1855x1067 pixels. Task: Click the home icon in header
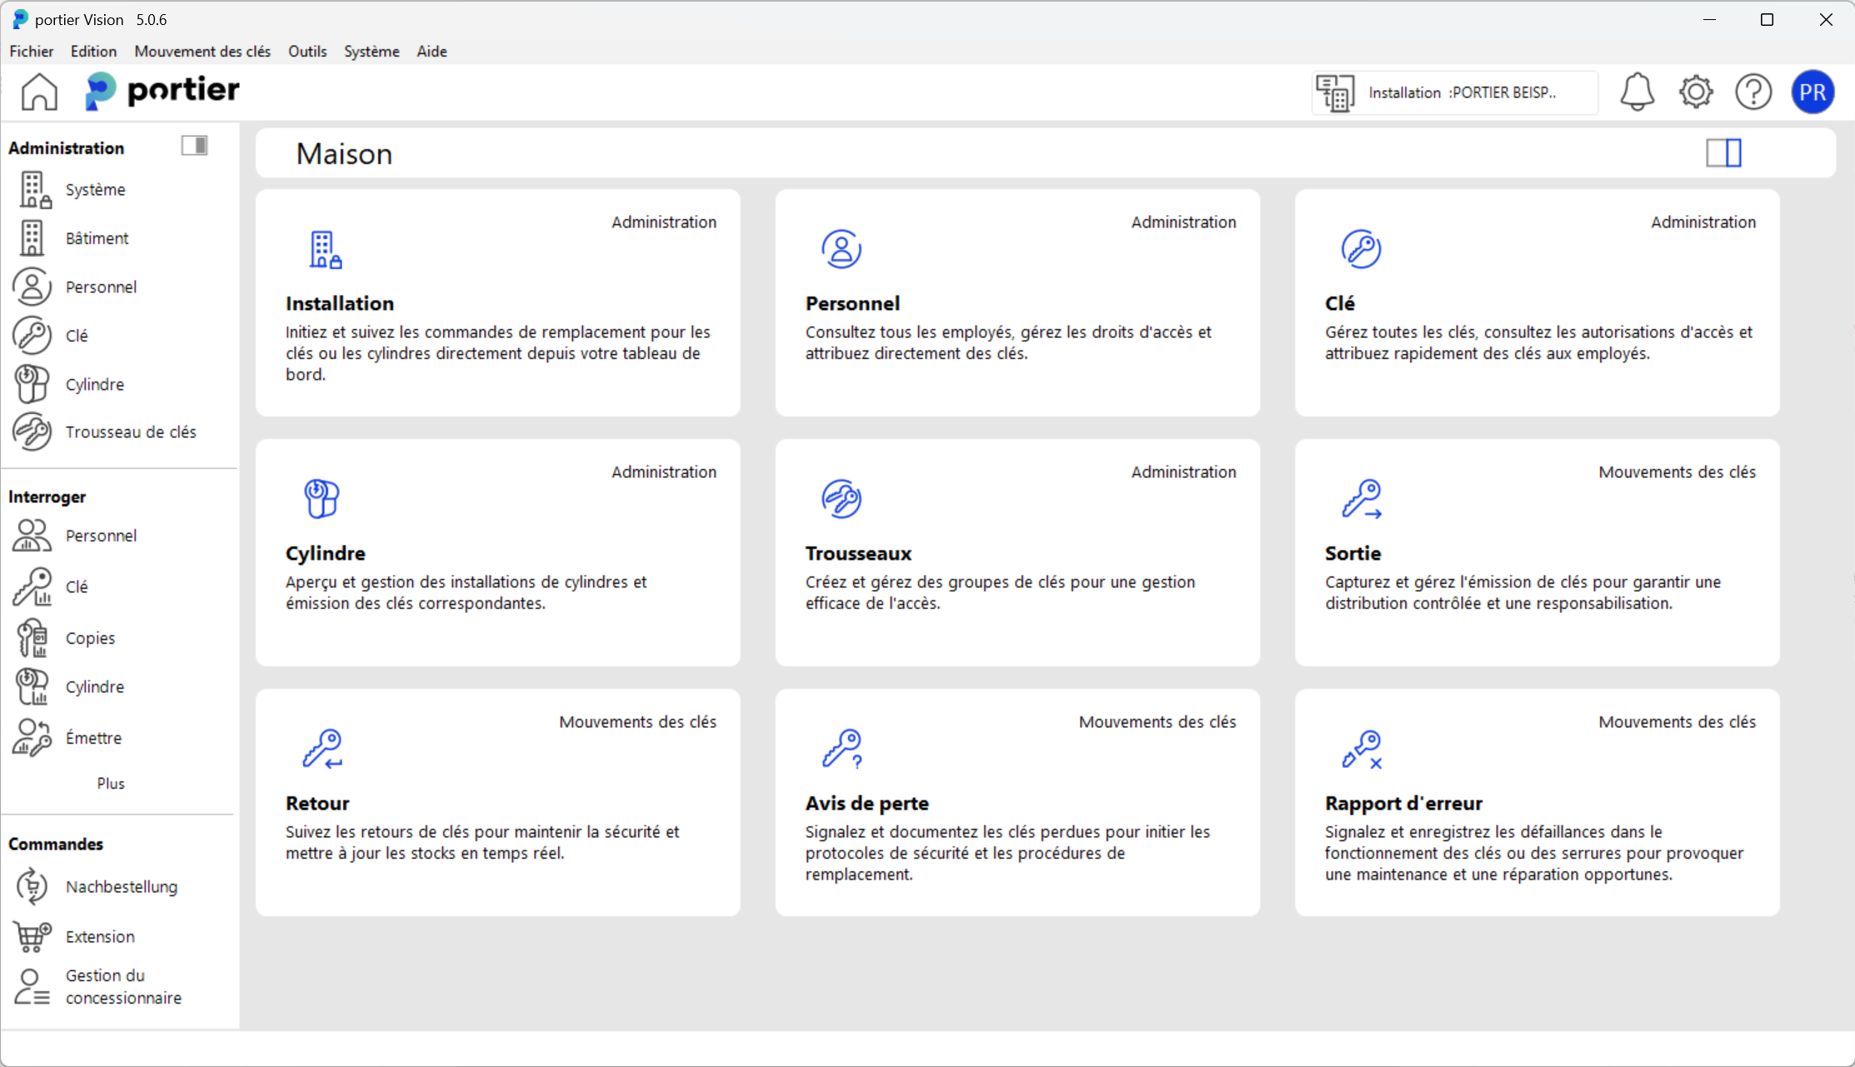click(x=39, y=92)
